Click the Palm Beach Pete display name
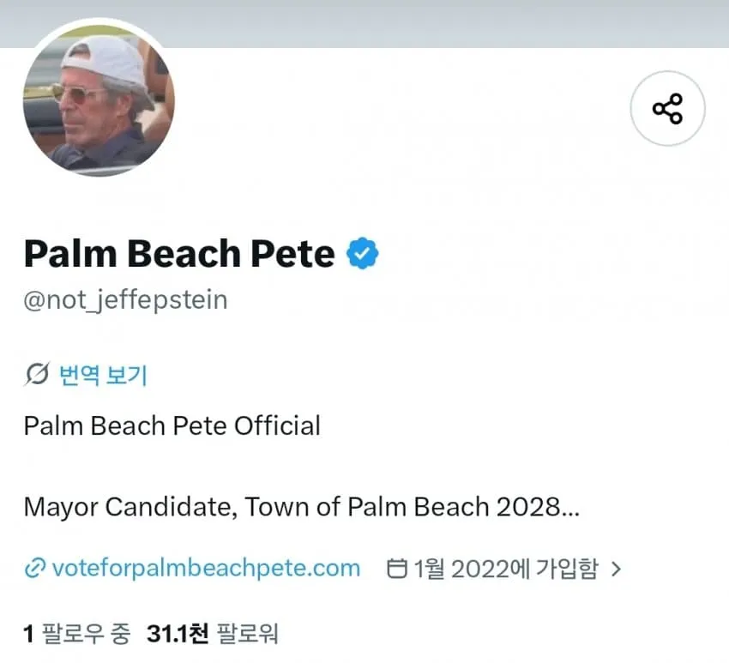The width and height of the screenshot is (729, 663). pos(179,253)
